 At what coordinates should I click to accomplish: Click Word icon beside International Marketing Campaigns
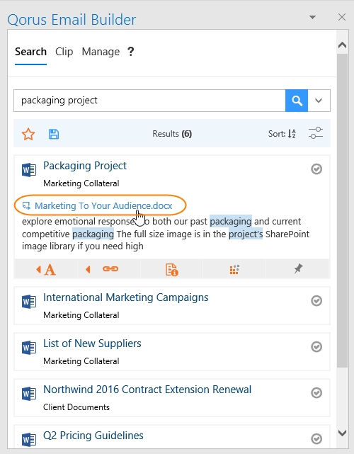[x=29, y=302]
